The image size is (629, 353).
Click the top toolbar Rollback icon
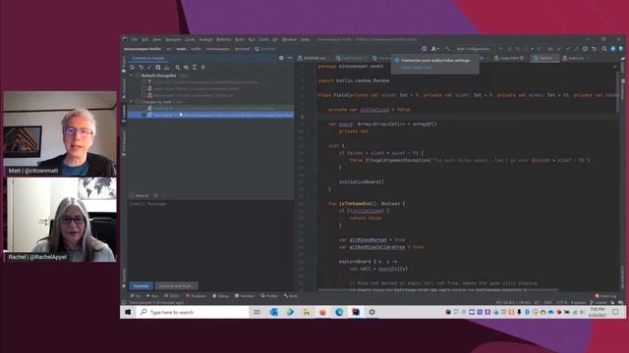pos(594,49)
